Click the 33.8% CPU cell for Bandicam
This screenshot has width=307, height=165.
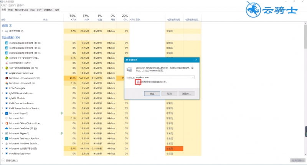click(71, 78)
